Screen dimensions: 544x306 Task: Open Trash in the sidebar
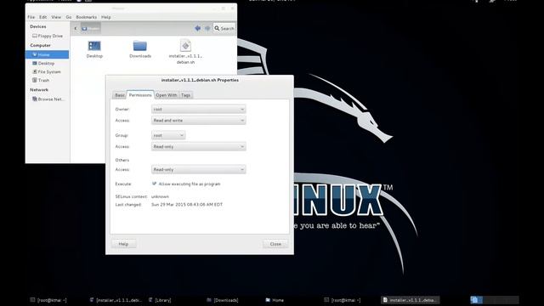[x=41, y=80]
